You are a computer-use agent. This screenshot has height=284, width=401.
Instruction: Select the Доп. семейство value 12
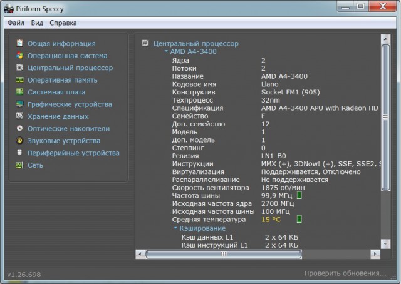point(265,124)
